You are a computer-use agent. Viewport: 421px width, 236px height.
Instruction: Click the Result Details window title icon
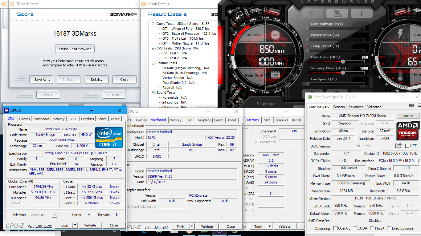point(144,4)
